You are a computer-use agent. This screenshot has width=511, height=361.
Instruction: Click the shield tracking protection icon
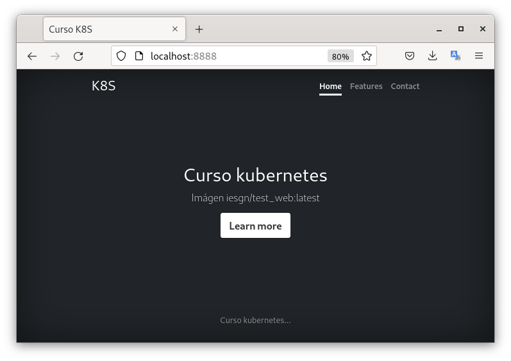click(x=121, y=56)
